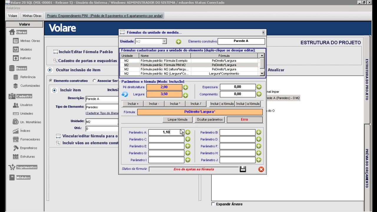This screenshot has width=377, height=212.
Task: Click the Elemento construtivo Parede A field
Action: pos(241,41)
